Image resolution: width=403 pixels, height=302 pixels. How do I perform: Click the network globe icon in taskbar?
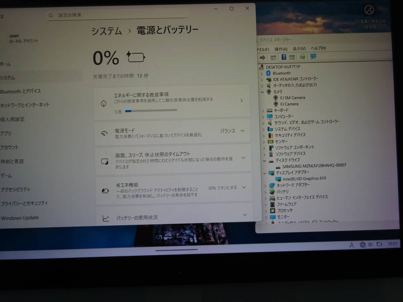click(363, 245)
